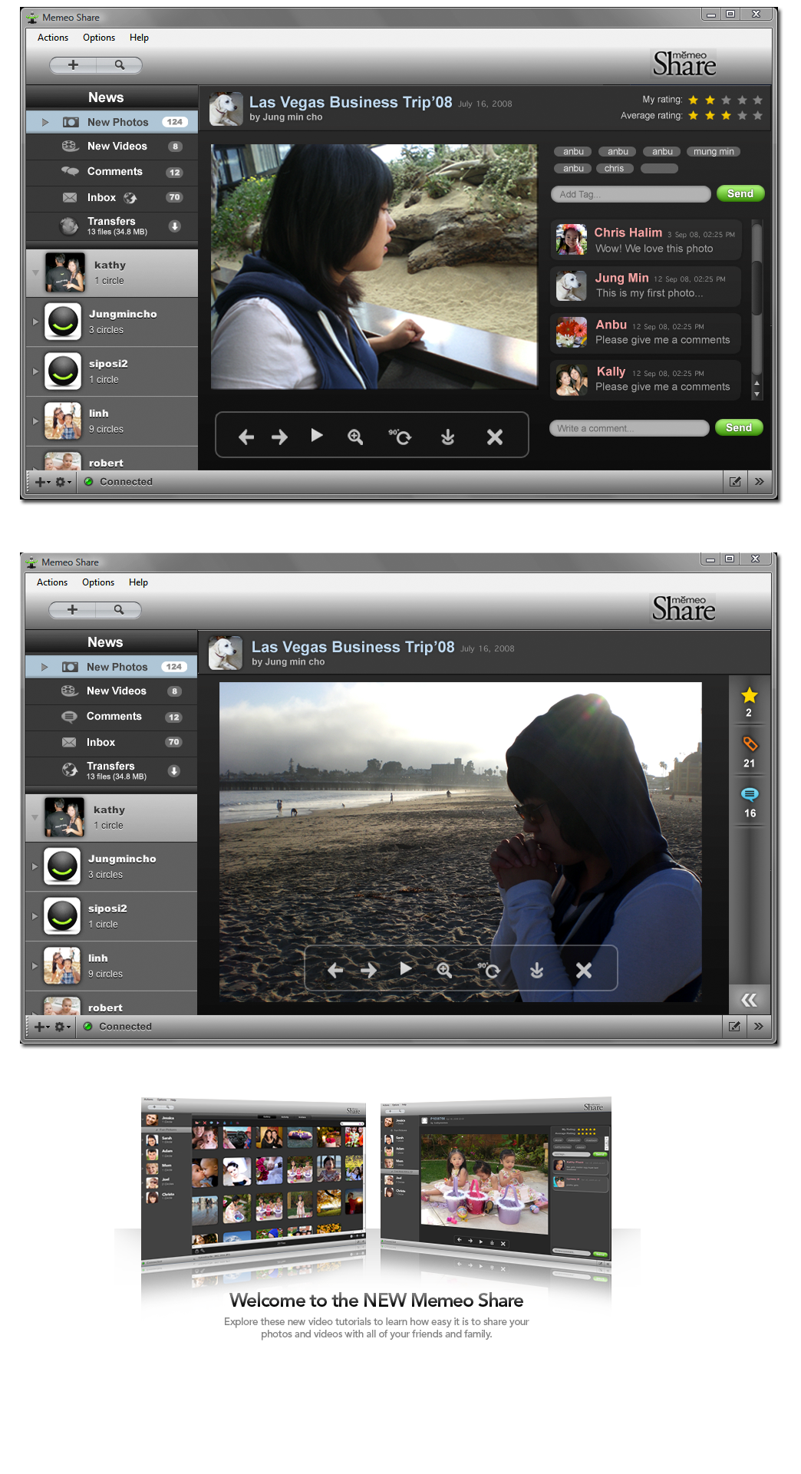Click the orange tag icon showing 21
The width and height of the screenshot is (801, 1474).
pos(750,744)
